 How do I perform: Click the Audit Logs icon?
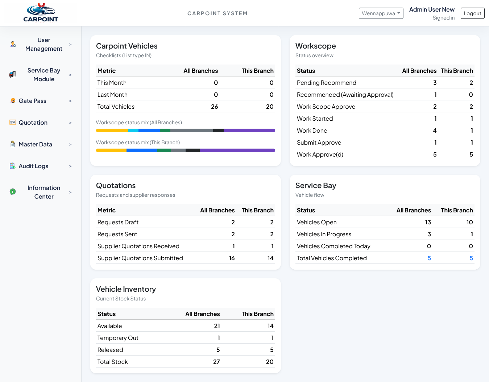coord(13,166)
